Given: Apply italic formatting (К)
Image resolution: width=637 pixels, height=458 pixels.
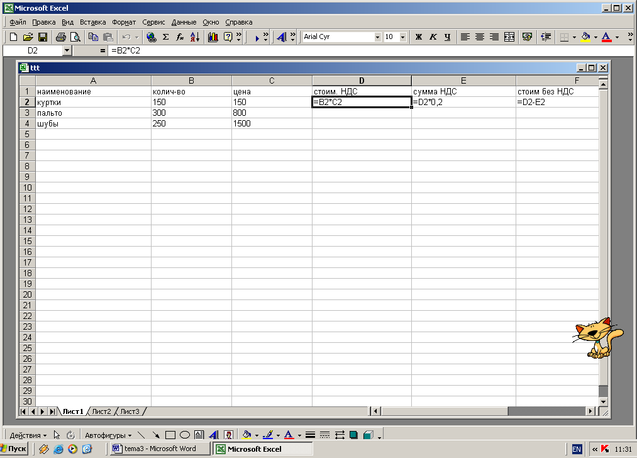Looking at the screenshot, I should pyautogui.click(x=433, y=37).
